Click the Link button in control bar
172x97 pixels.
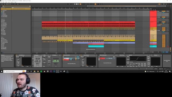tap(2, 4)
